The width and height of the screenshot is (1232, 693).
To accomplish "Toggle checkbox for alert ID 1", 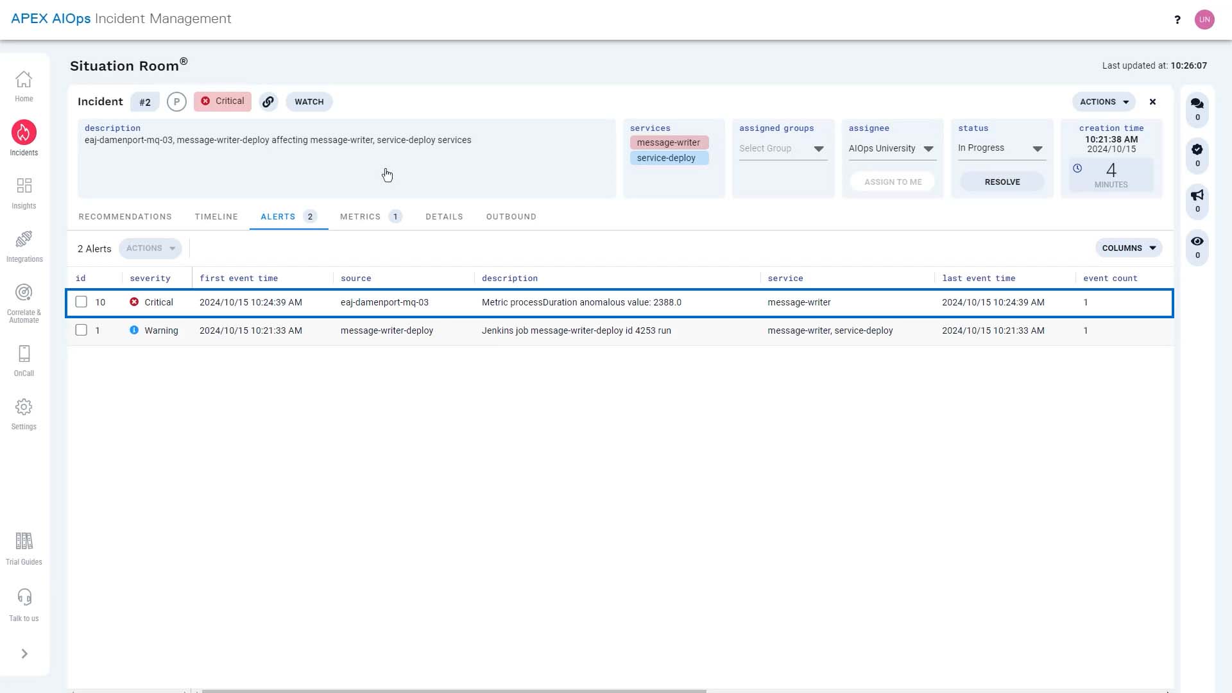I will click(81, 330).
